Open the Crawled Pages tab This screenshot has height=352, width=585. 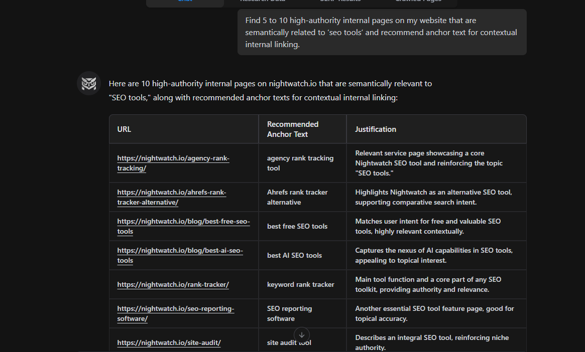click(418, 2)
